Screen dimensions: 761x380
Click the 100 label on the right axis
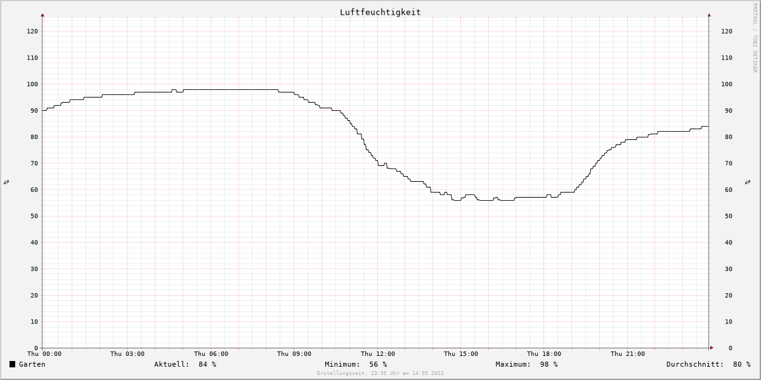tap(727, 84)
